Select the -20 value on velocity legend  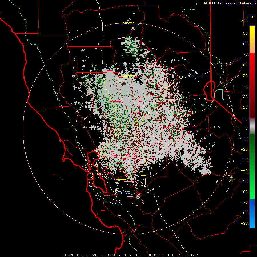pos(244,150)
